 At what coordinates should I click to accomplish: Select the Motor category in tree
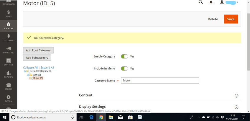tap(37, 78)
